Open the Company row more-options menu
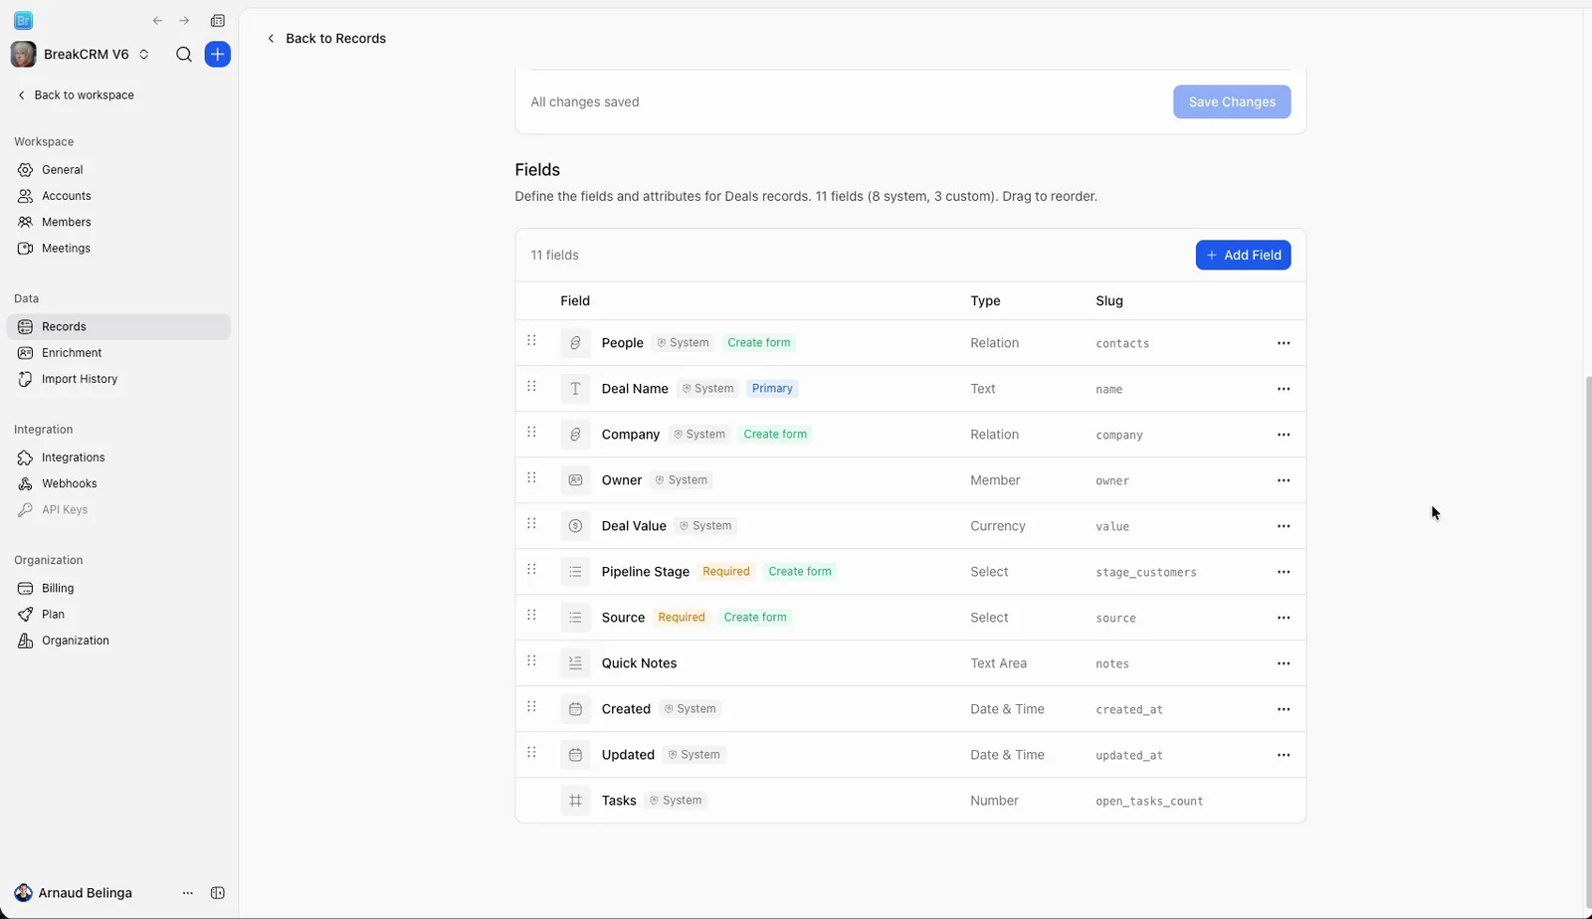1592x919 pixels. pos(1284,435)
